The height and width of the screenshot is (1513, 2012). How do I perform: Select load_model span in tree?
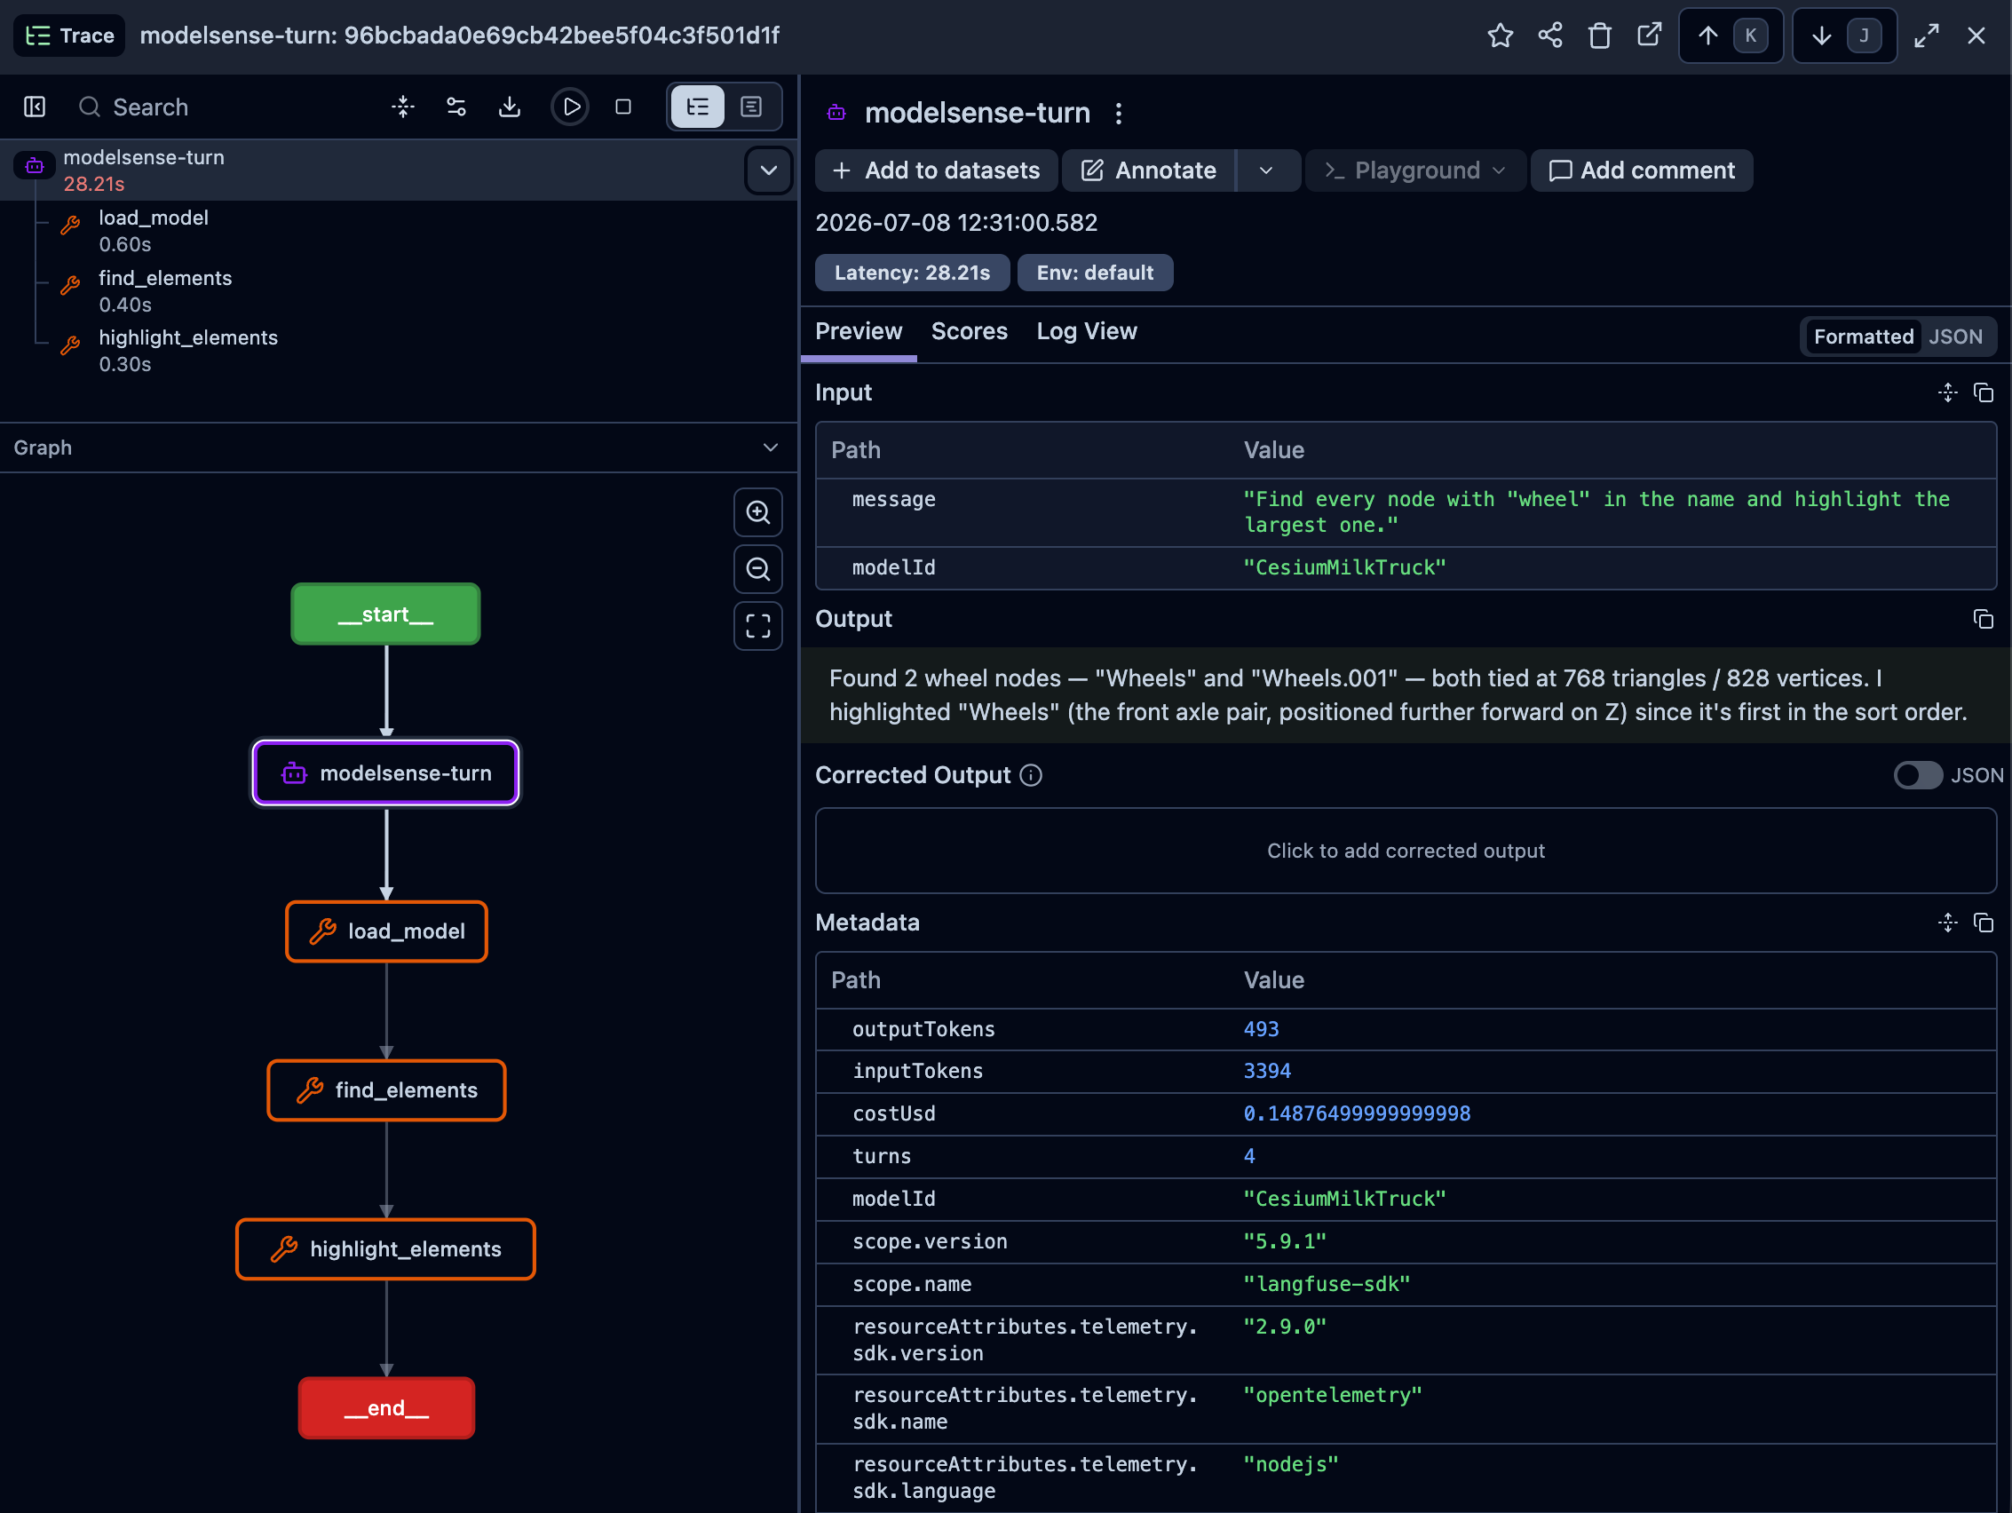coord(154,231)
